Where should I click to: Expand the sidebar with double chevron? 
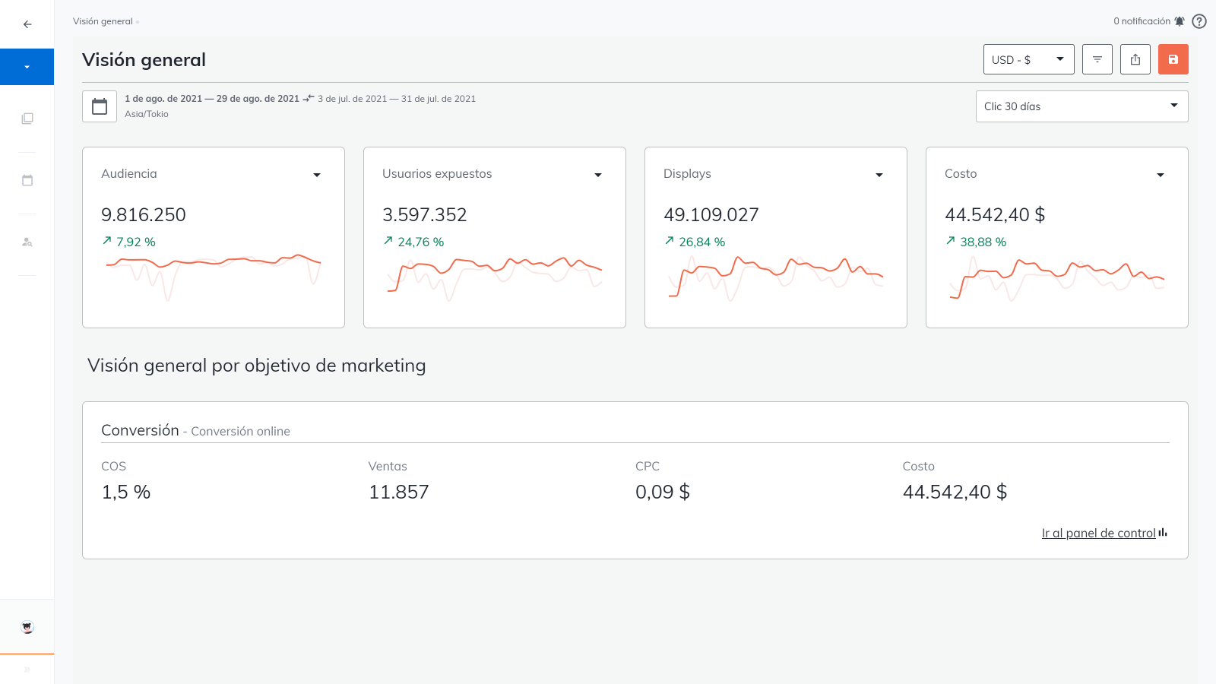(x=27, y=670)
